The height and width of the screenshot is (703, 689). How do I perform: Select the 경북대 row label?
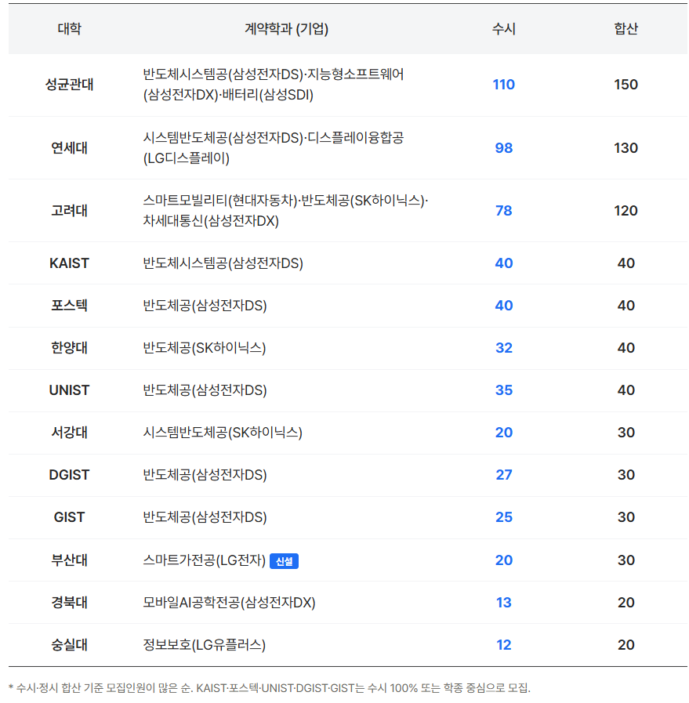pyautogui.click(x=69, y=603)
